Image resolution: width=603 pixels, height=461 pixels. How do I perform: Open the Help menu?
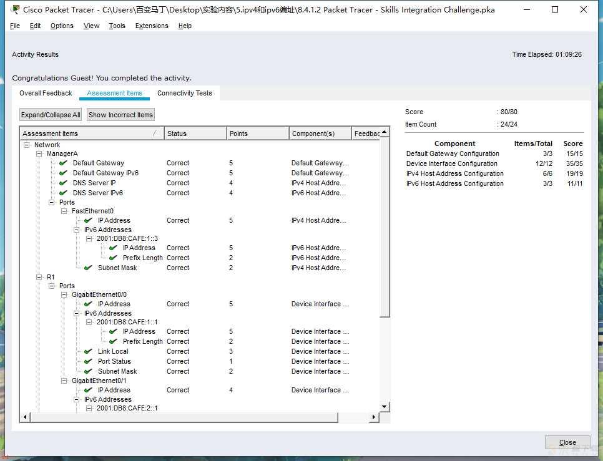point(185,26)
